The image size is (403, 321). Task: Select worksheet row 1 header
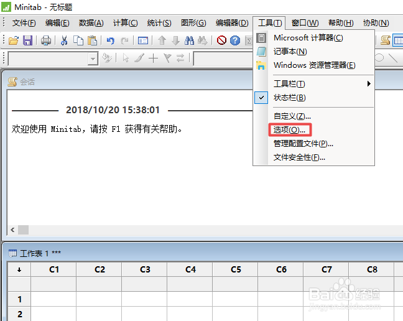coord(19,299)
